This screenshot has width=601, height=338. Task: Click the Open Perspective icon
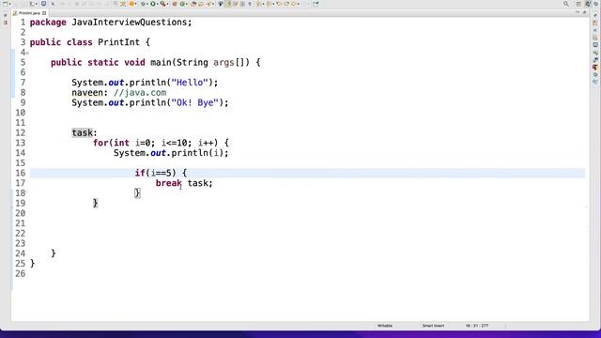(578, 4)
